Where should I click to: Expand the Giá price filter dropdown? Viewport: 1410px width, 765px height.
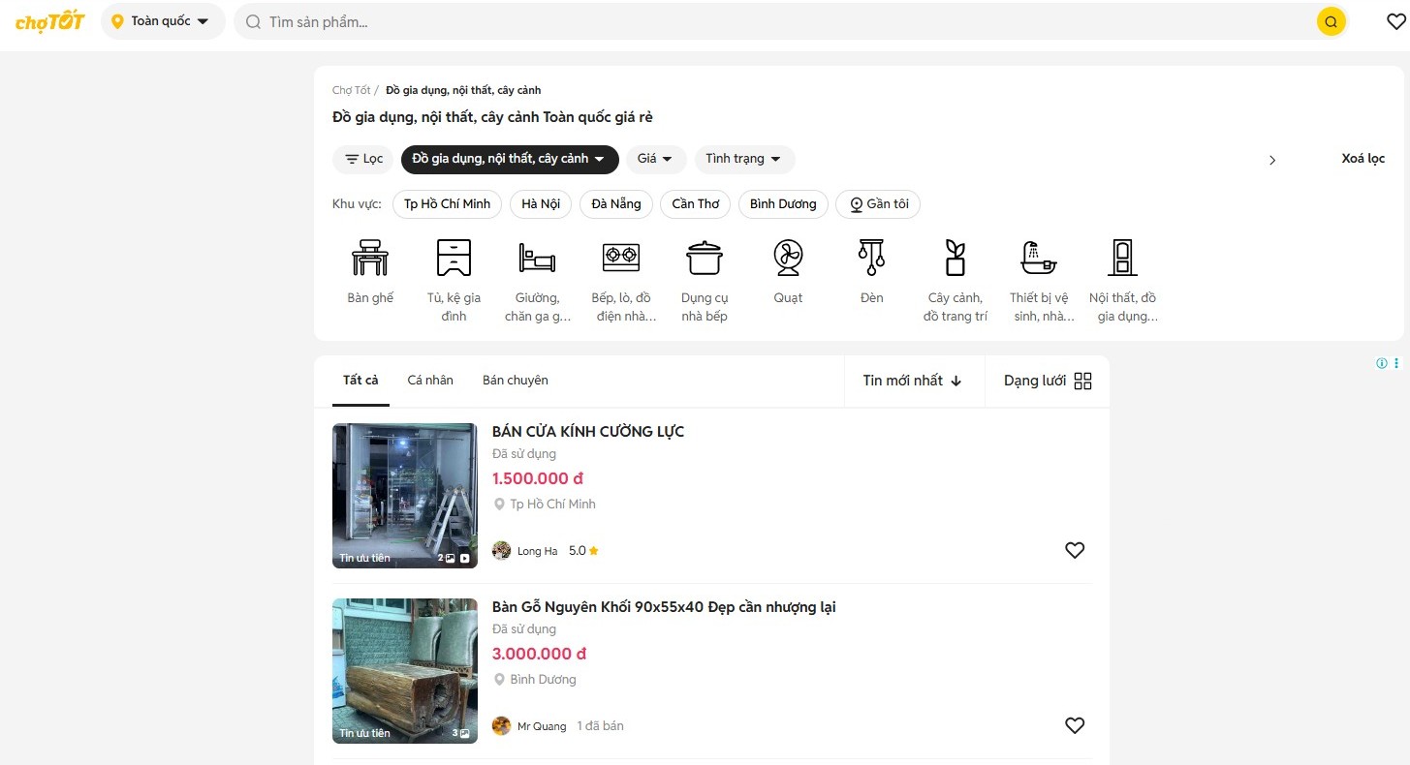[655, 159]
